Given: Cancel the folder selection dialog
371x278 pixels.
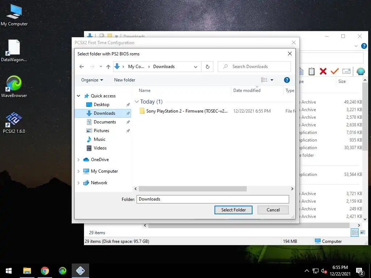Looking at the screenshot, I should (x=273, y=210).
